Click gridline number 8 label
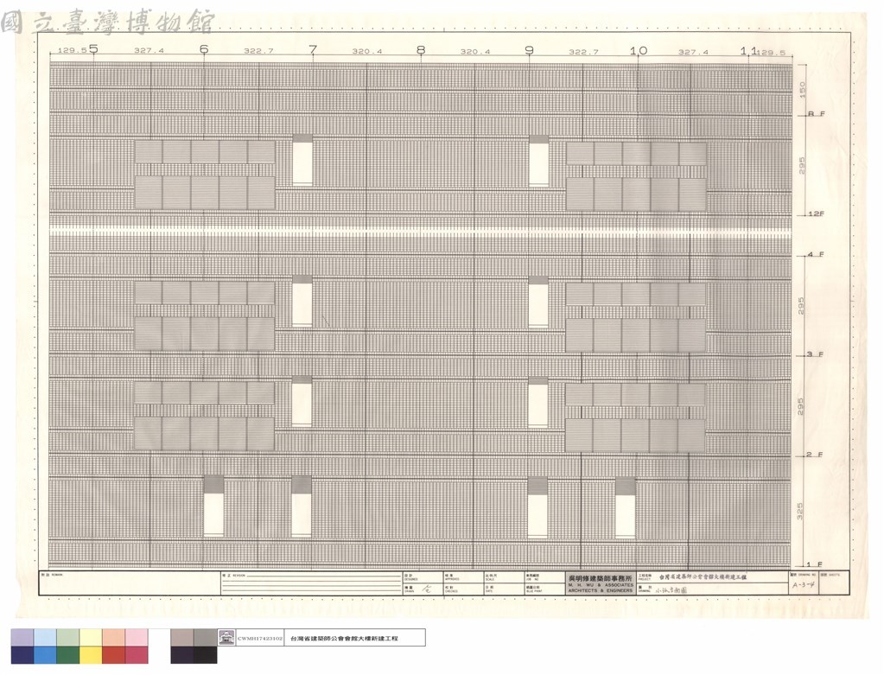The image size is (884, 675). 421,50
